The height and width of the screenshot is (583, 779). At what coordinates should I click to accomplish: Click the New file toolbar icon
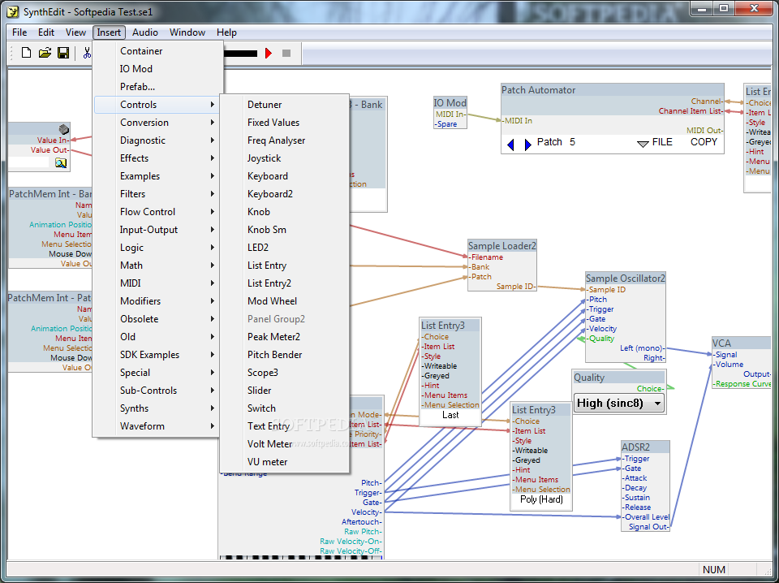point(26,53)
